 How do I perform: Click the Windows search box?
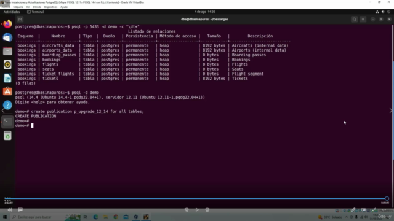[38, 217]
